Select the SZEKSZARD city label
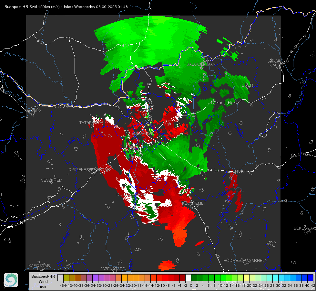 114,269
